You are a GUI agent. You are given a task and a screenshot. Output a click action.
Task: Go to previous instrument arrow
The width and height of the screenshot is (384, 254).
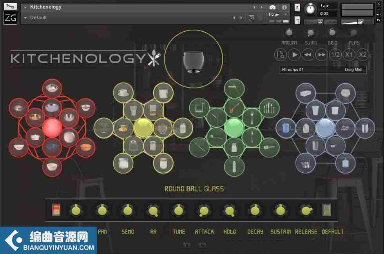tap(255, 7)
